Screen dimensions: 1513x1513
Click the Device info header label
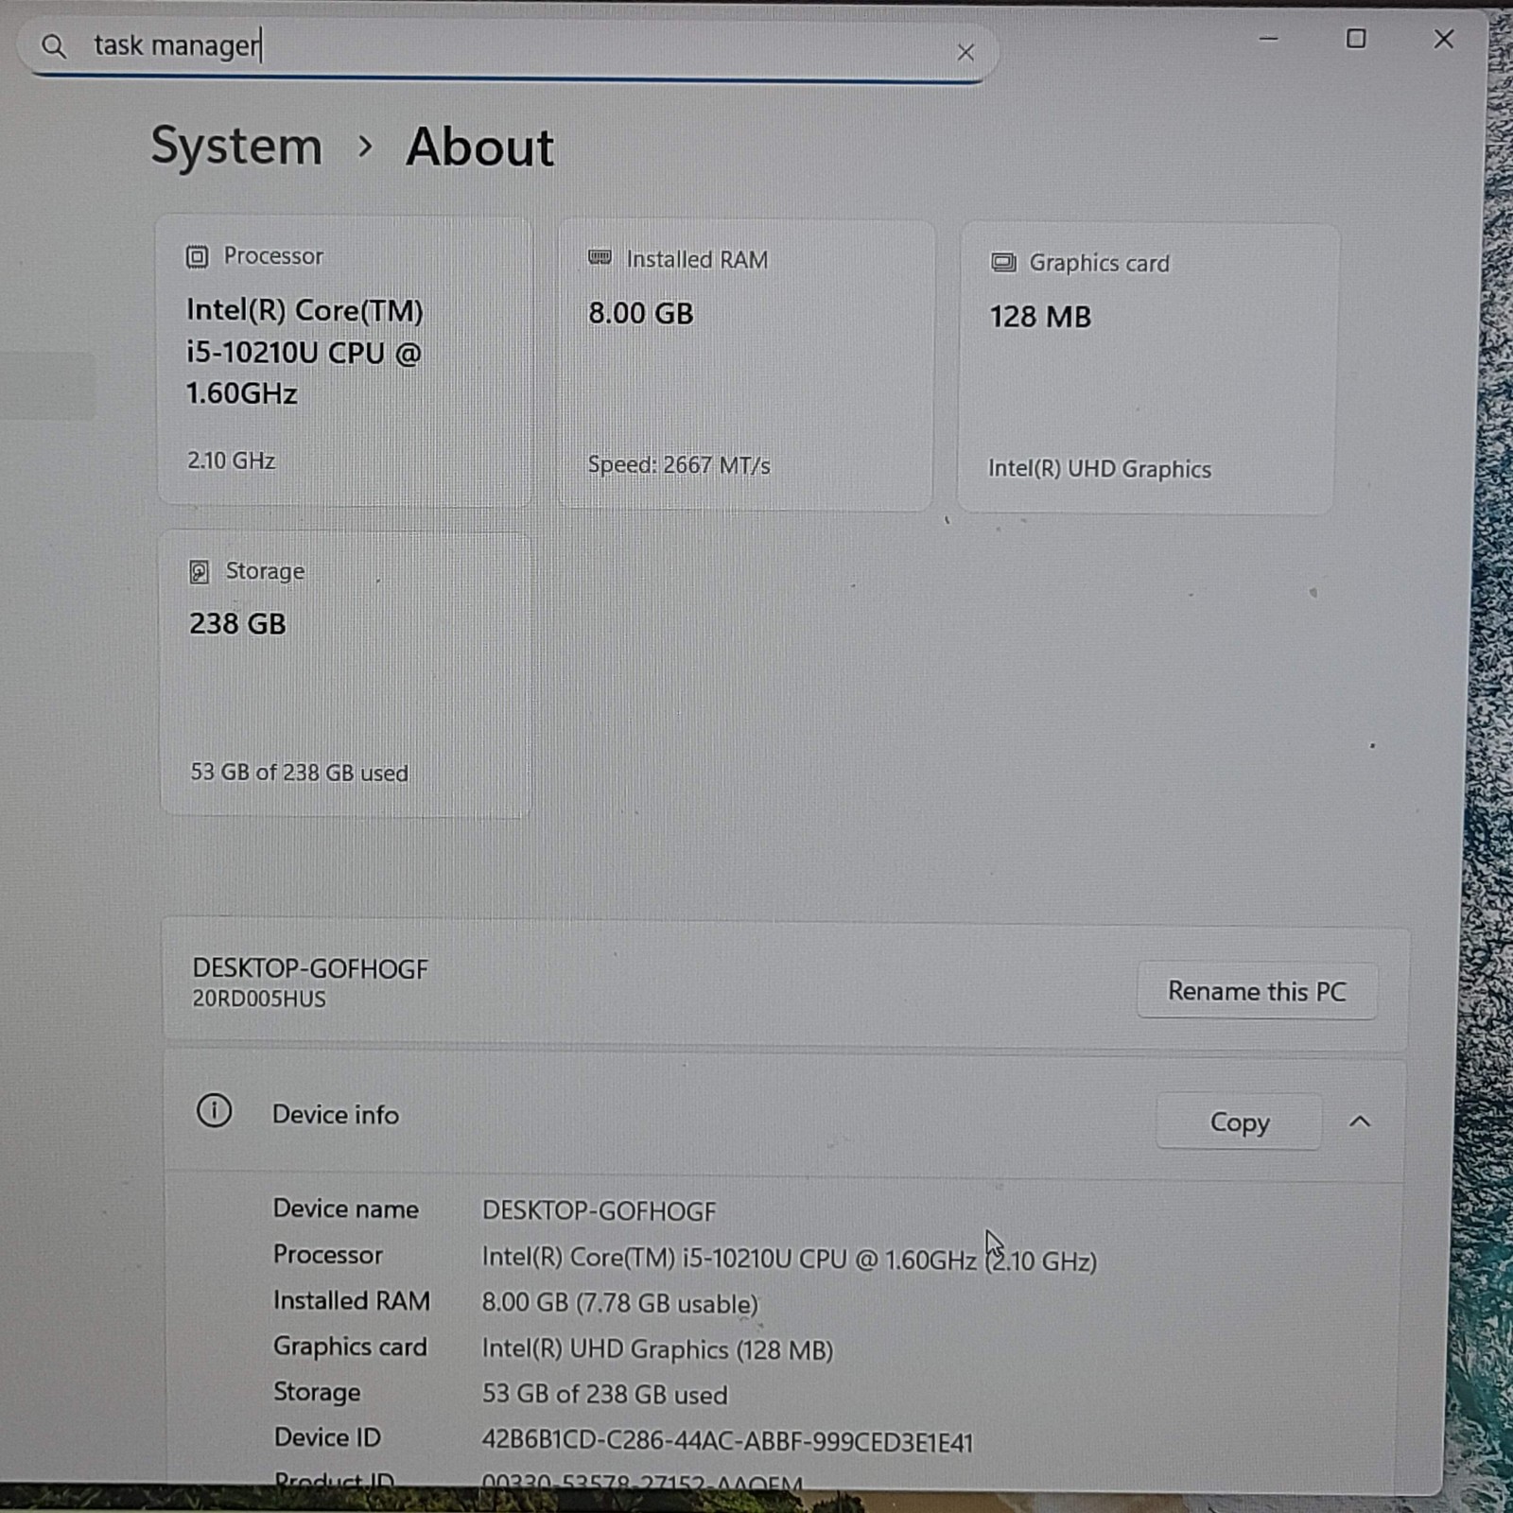tap(336, 1115)
